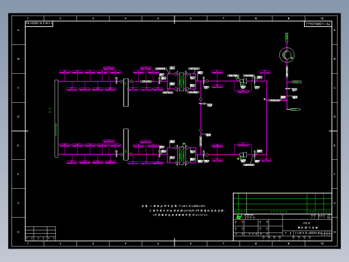
Task: Select the upper vertical tank in the center
Action: pyautogui.click(x=126, y=93)
